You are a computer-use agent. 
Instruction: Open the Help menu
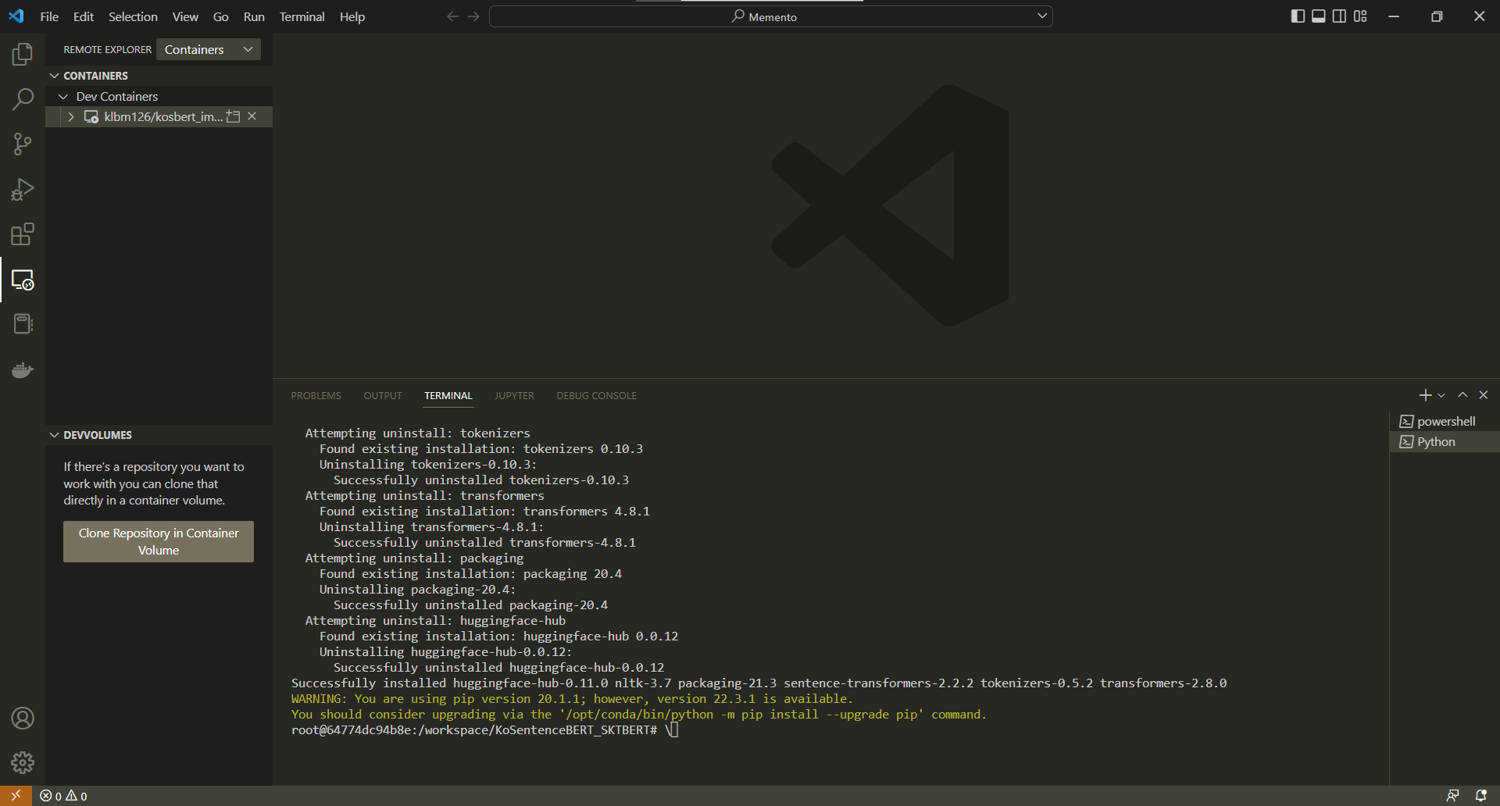coord(352,16)
